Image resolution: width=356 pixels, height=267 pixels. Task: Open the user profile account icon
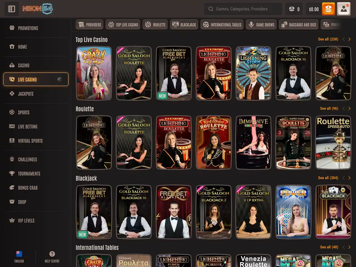(344, 9)
